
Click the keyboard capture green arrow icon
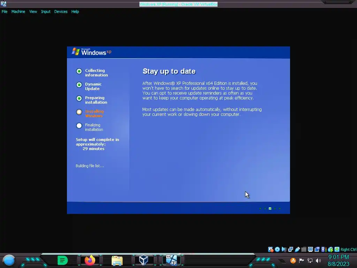(x=337, y=249)
